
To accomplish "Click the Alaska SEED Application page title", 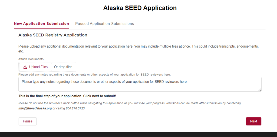I will pos(140,8).
